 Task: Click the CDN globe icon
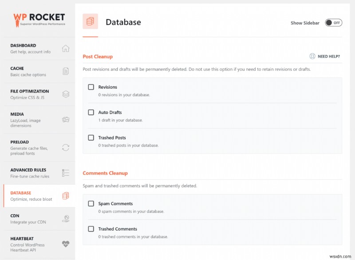[x=66, y=218]
